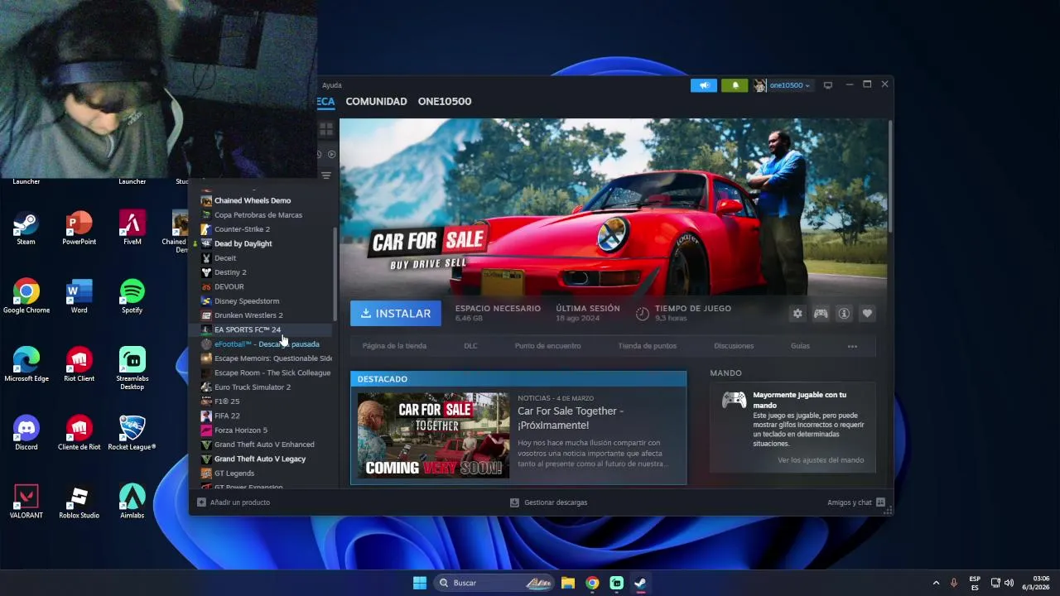Open game settings gear icon
The height and width of the screenshot is (596, 1060).
[797, 314]
